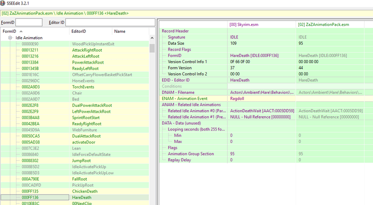
Task: Click the Ragdoll animation event value
Action: pyautogui.click(x=237, y=99)
